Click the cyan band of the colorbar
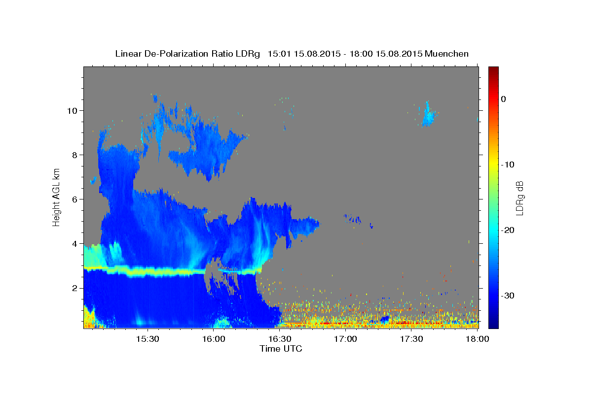The height and width of the screenshot is (394, 592). pyautogui.click(x=493, y=229)
